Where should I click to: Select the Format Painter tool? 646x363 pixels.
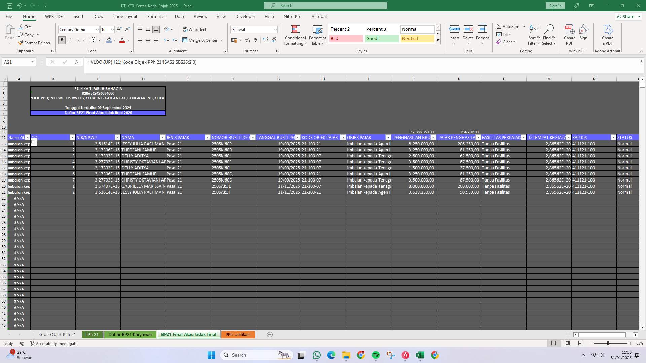click(35, 43)
